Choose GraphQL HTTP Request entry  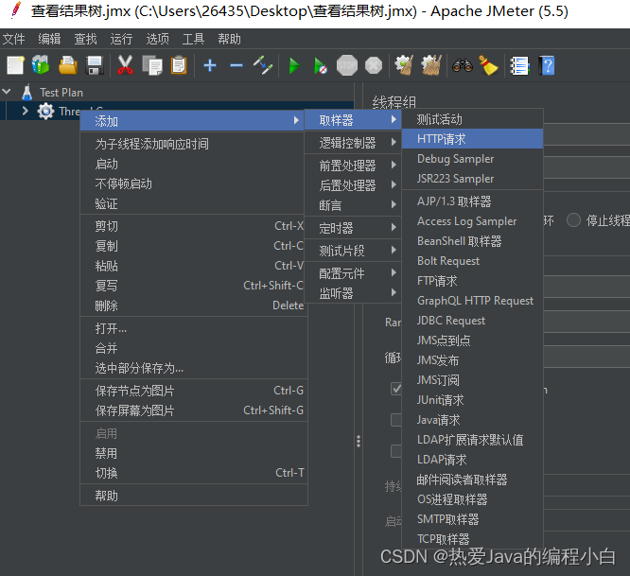(x=473, y=301)
